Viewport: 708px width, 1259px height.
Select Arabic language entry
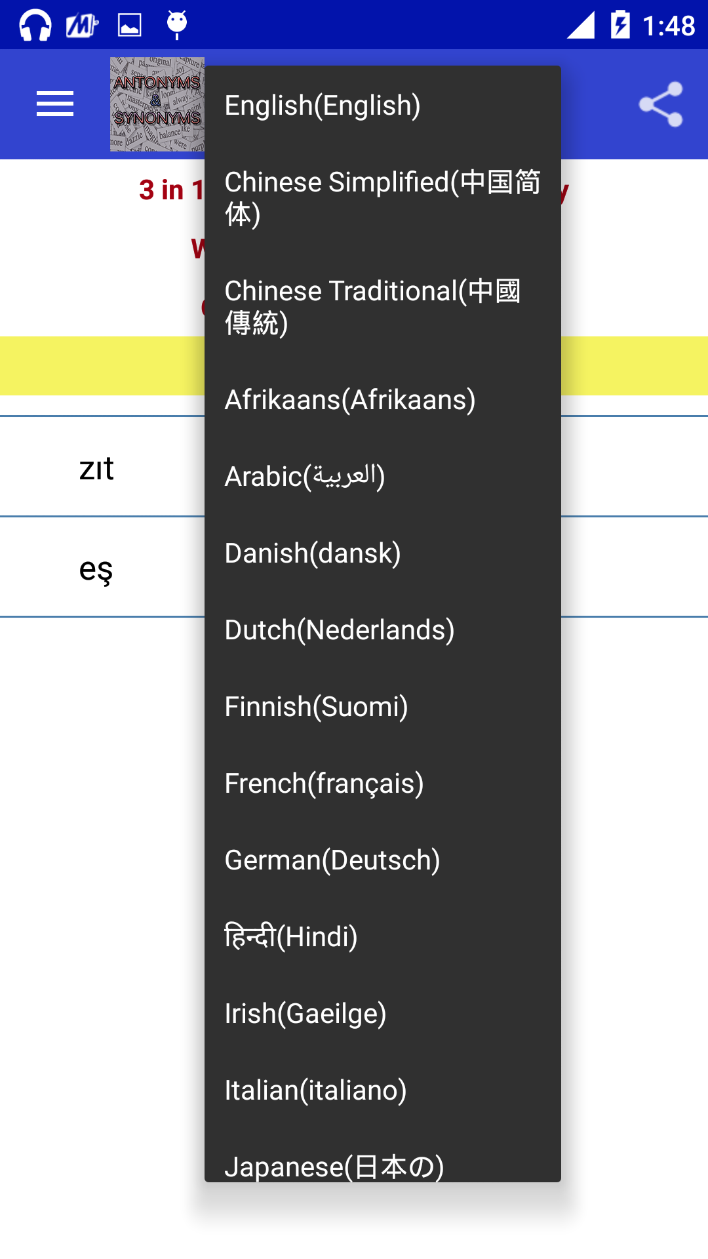pos(383,476)
